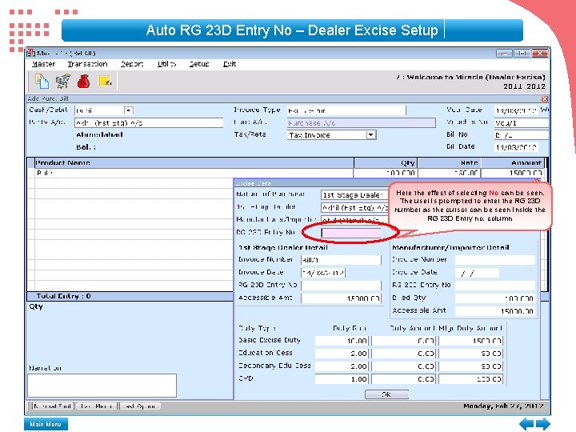Click the Bill No field
The width and height of the screenshot is (576, 432).
(521, 135)
